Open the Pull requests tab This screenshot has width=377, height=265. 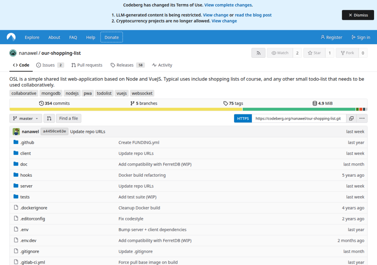pyautogui.click(x=87, y=65)
